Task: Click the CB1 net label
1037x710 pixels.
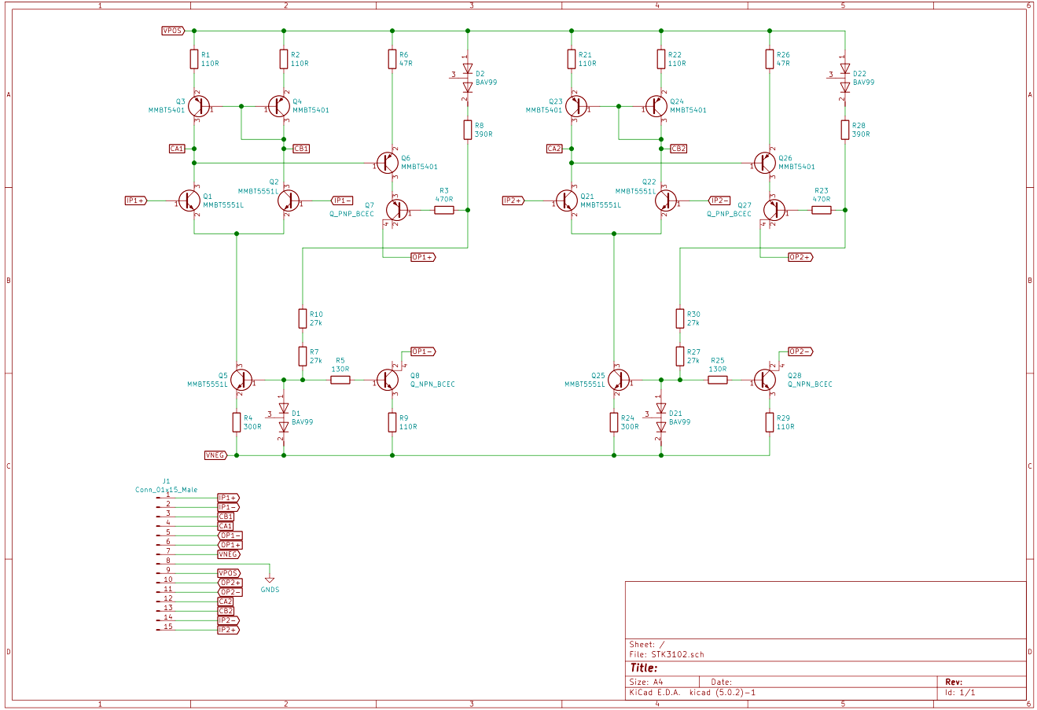Action: [x=301, y=149]
